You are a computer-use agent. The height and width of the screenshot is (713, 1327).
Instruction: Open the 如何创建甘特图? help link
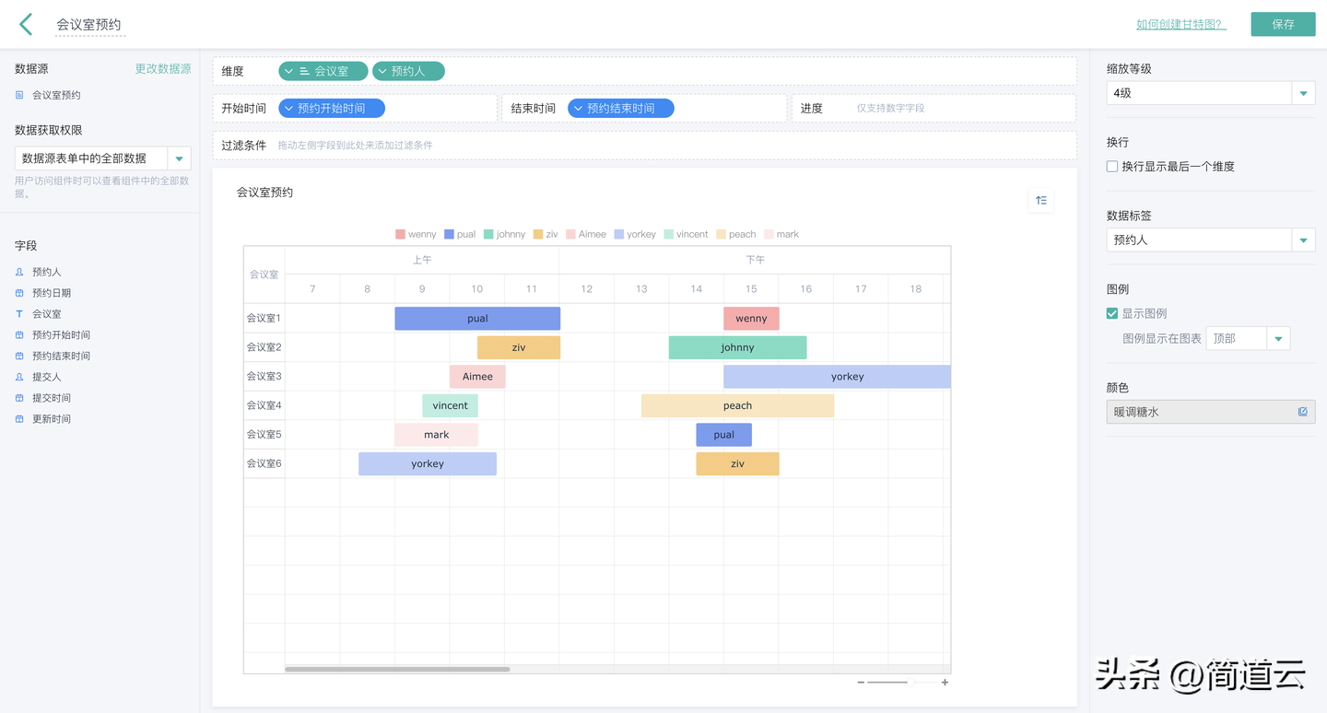click(x=1181, y=25)
